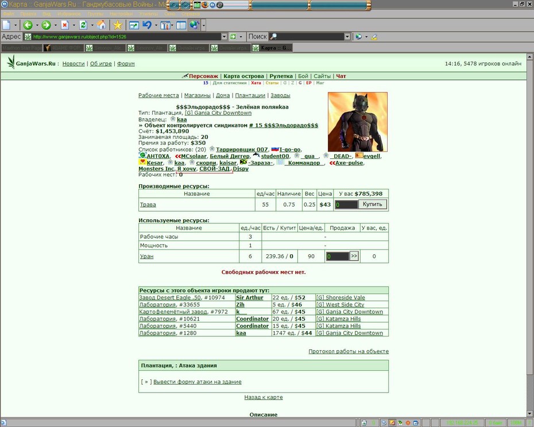
Task: Click the Трава quantity input field
Action: click(x=346, y=205)
